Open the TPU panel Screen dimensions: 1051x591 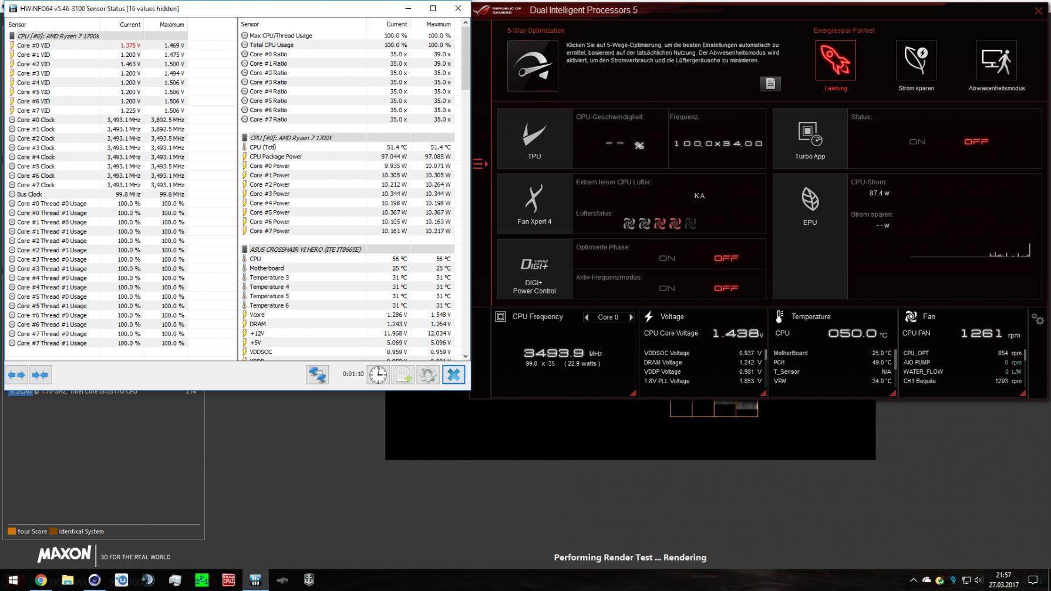point(534,139)
